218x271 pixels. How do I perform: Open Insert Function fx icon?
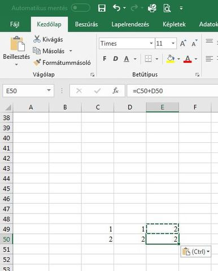pyautogui.click(x=115, y=91)
